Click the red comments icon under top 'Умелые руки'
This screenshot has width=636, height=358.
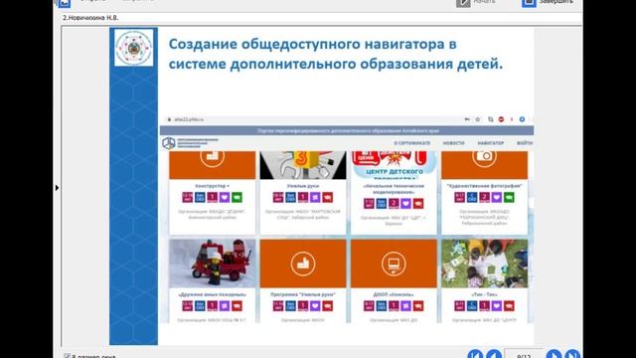[328, 197]
